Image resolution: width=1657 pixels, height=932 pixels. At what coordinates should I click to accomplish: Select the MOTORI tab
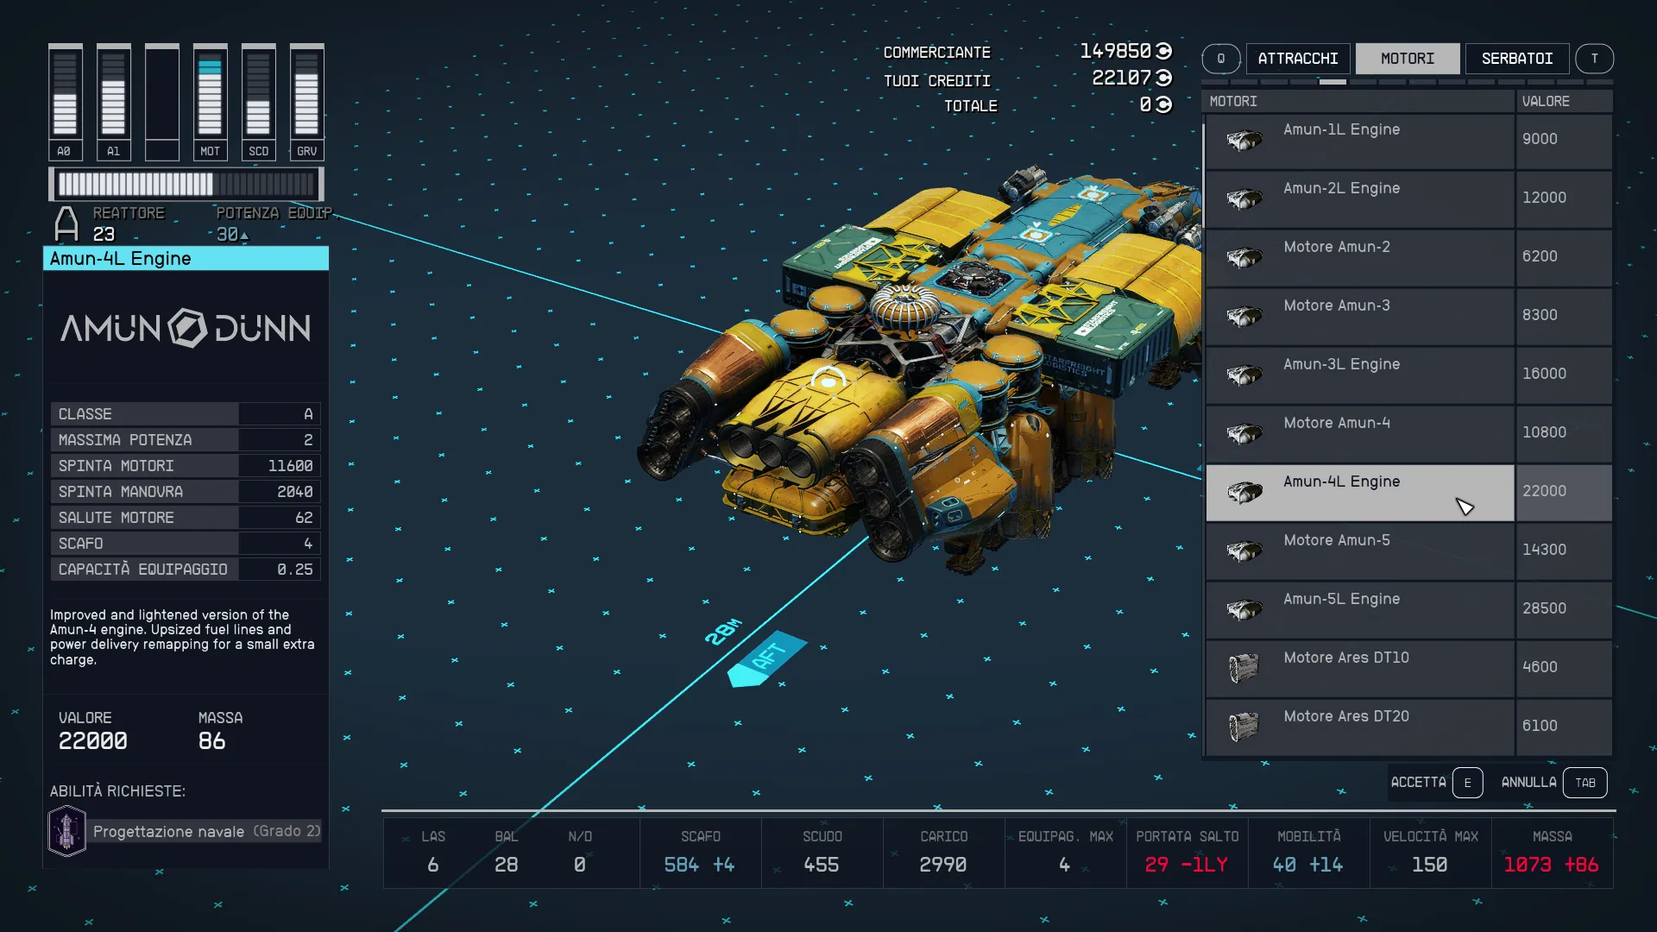1408,59
